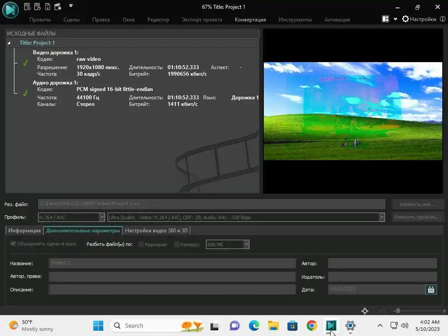Click the Изменить имя button
448x336 pixels.
pos(417,204)
